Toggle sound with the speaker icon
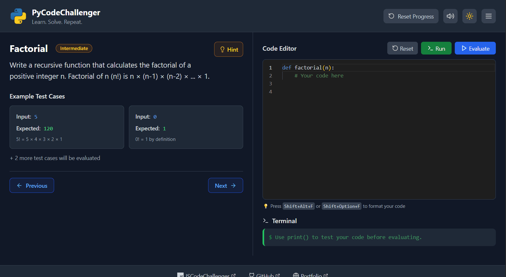The width and height of the screenshot is (506, 277). pos(450,16)
